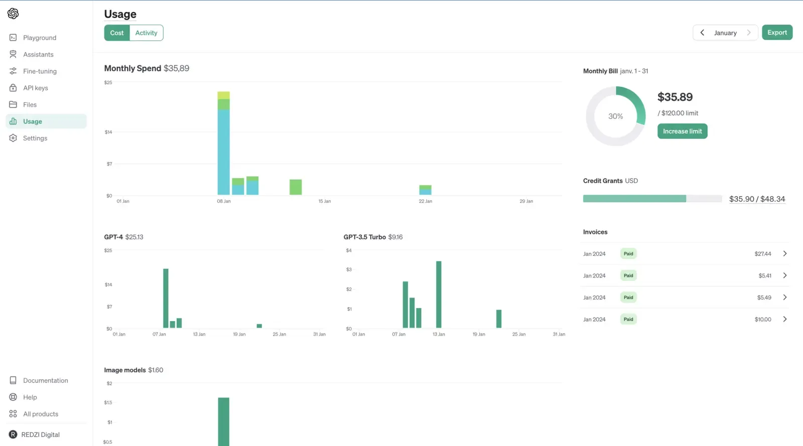Click the Files folder icon
Viewport: 803px width, 446px height.
click(x=13, y=104)
